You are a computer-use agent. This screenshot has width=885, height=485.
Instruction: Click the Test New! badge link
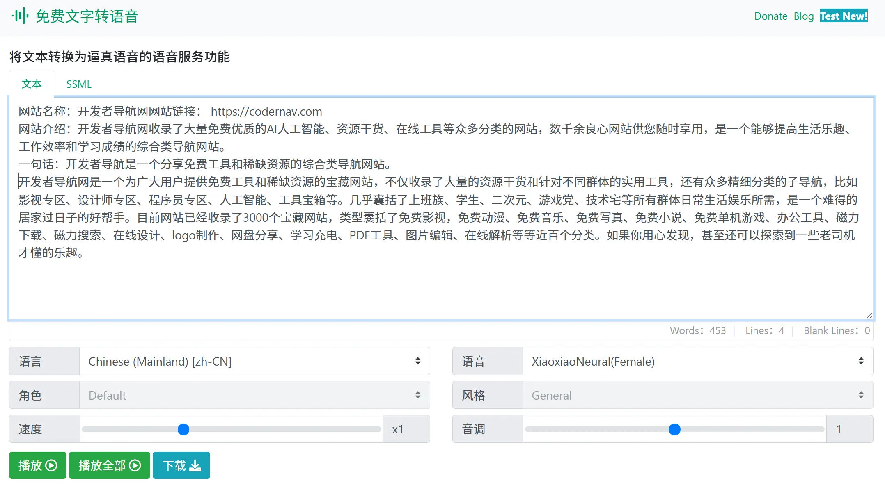point(844,16)
